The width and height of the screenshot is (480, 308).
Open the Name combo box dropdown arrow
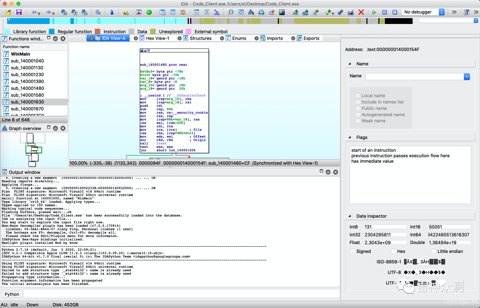(467, 76)
